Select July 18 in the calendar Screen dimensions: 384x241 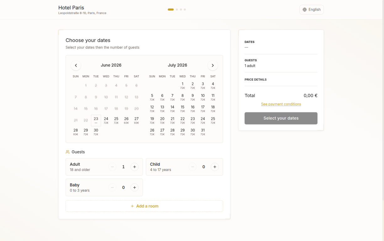[x=213, y=109]
